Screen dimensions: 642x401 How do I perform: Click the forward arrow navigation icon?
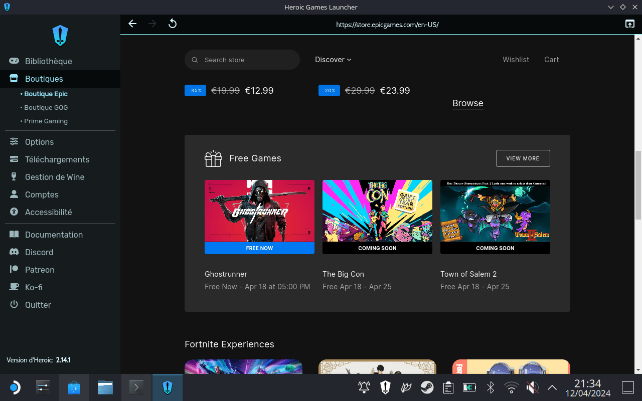(152, 24)
